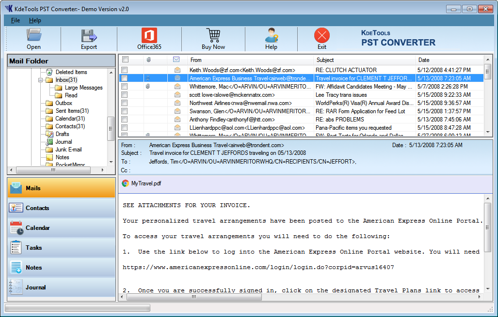Click the envelope column header icon
The image size is (498, 317).
[177, 60]
